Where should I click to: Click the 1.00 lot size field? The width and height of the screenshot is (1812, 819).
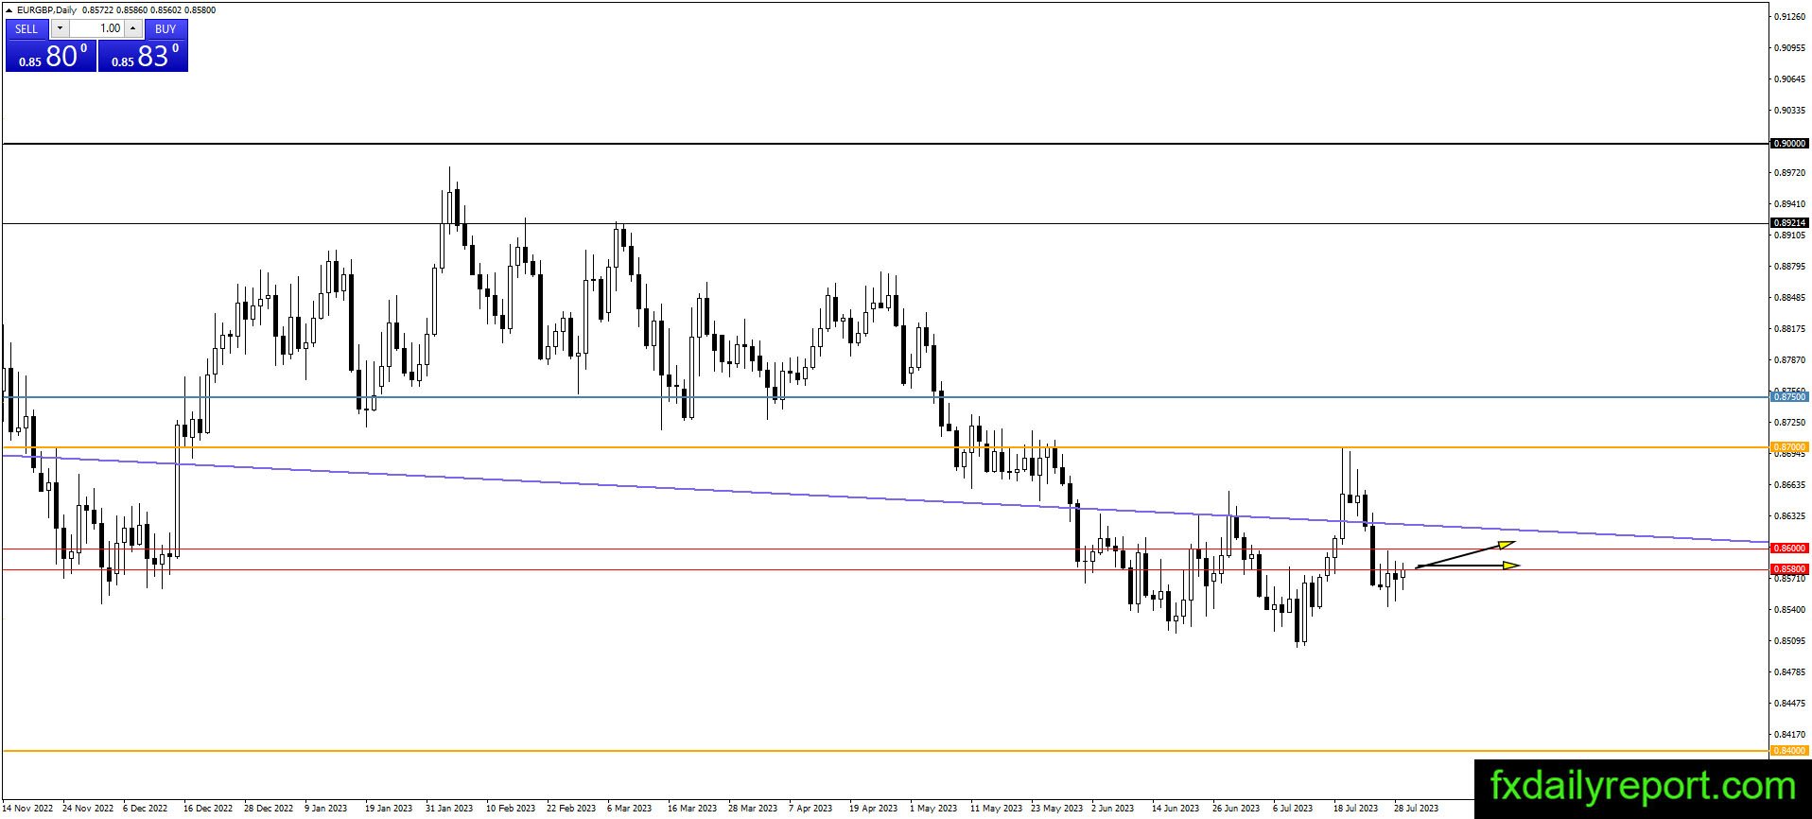[96, 28]
